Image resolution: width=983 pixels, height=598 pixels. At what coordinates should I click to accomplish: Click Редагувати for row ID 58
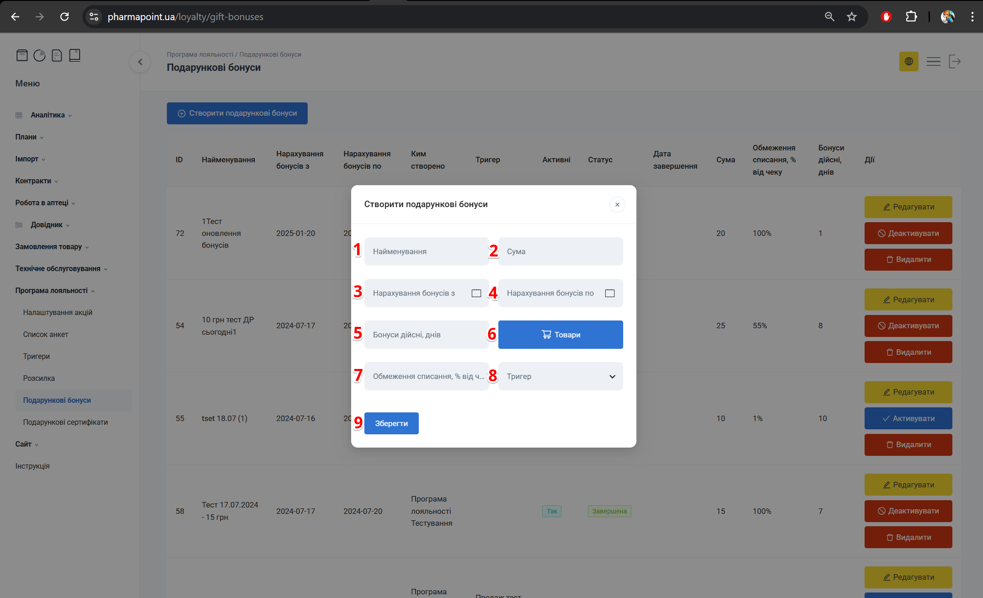pyautogui.click(x=908, y=485)
